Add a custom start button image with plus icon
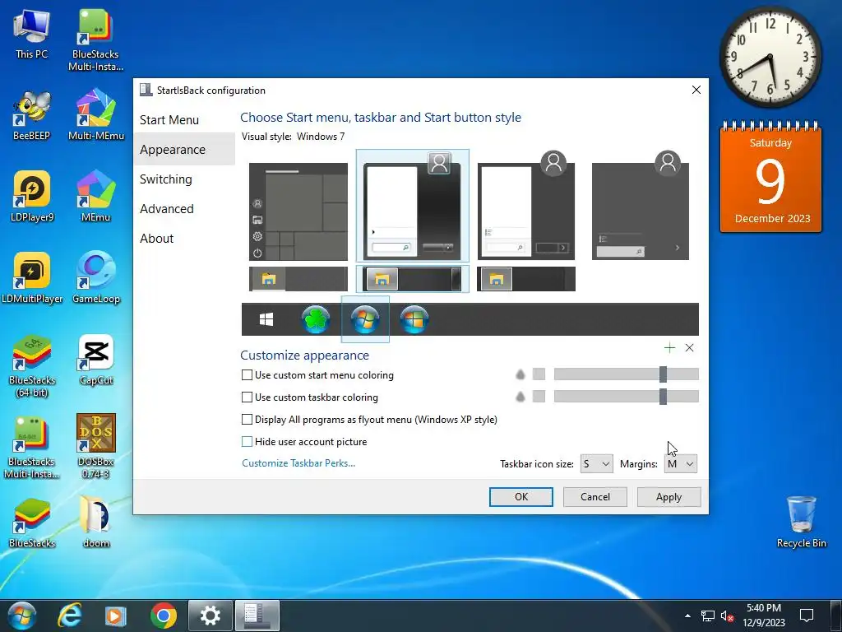The width and height of the screenshot is (842, 632). 669,348
